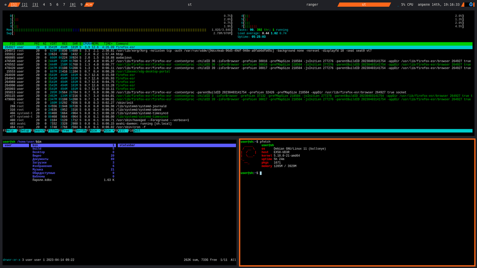This screenshot has width=477, height=268.
Task: Click the power icon in the top bar
Action: (5, 4)
